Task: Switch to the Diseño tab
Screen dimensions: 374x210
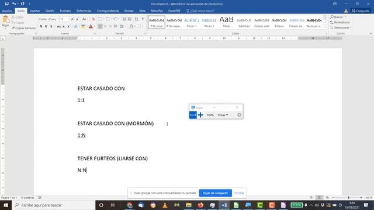Action: 50,11
